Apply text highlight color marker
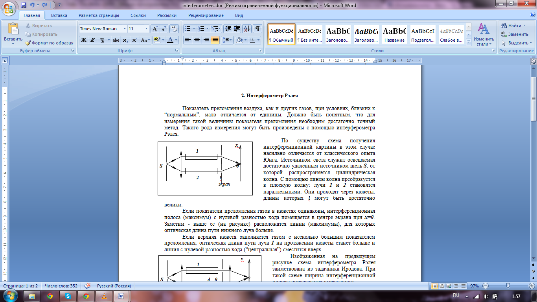Screen dimensions: 537x302 point(156,40)
